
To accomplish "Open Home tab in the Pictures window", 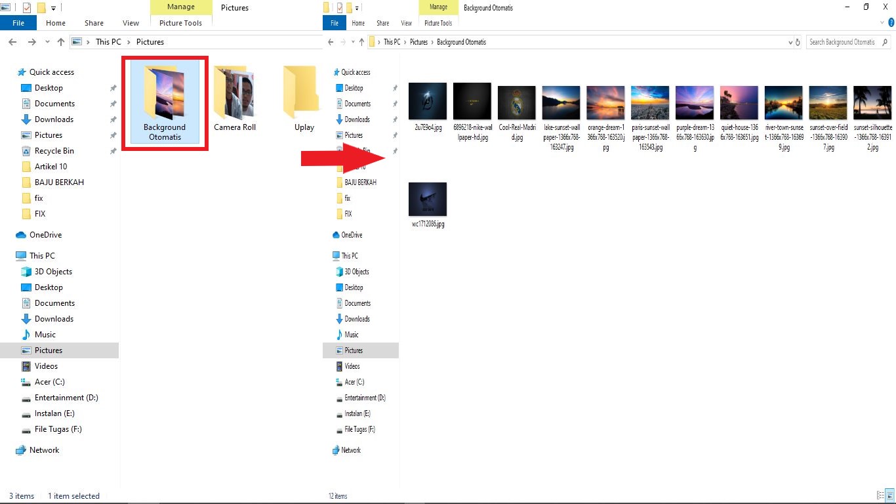I will click(56, 23).
